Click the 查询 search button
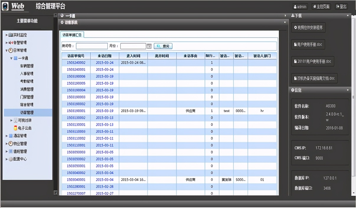Image resolution: width=356 pixels, height=208 pixels. (163, 46)
